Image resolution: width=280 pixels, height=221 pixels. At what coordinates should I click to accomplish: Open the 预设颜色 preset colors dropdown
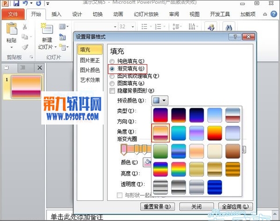tap(160, 100)
